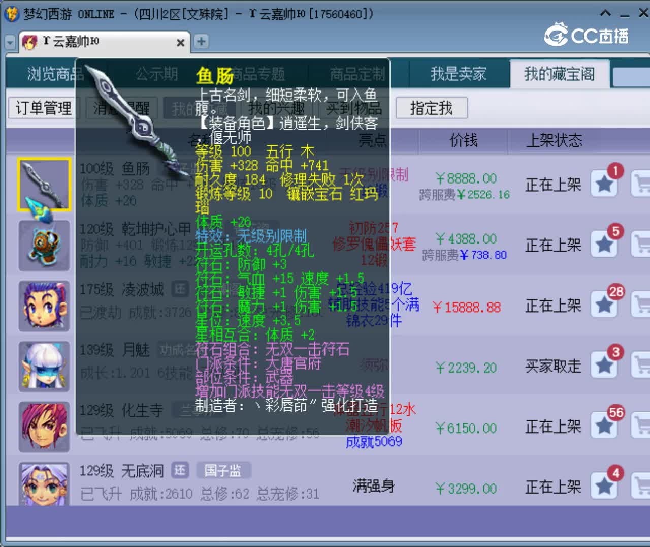Add ¥6150.00 item to cart icon
This screenshot has width=650, height=547.
coord(641,426)
